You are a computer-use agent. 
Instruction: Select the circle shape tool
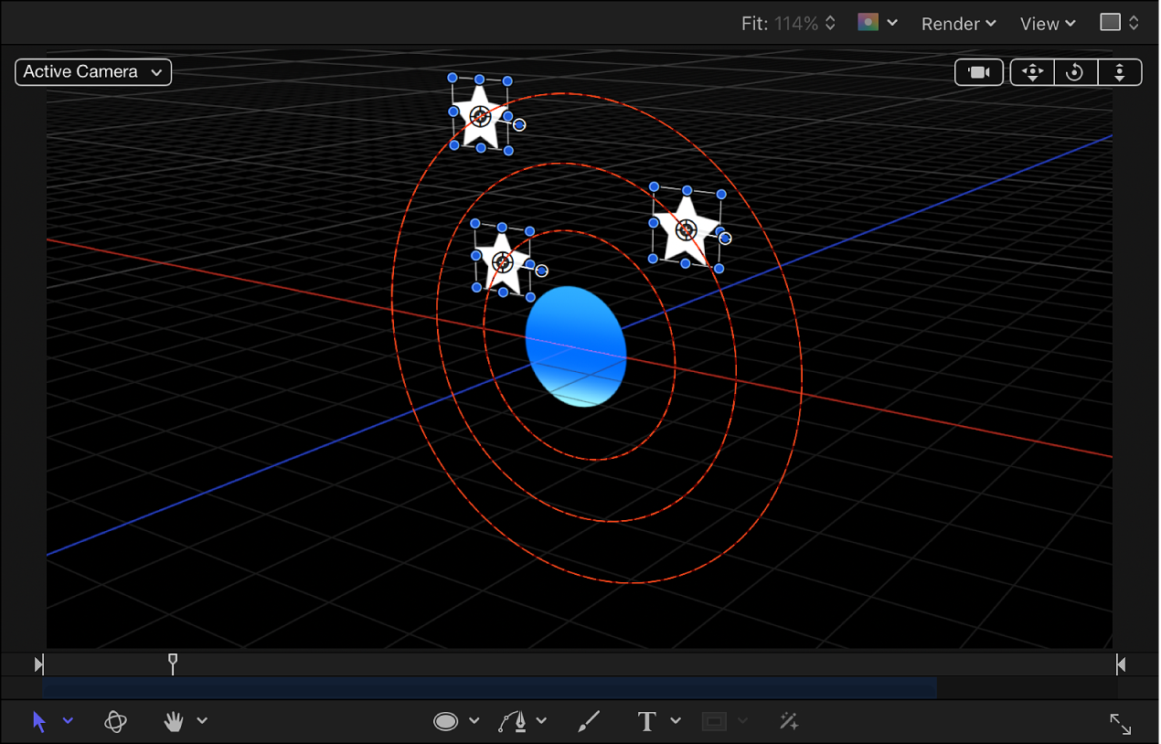(443, 721)
